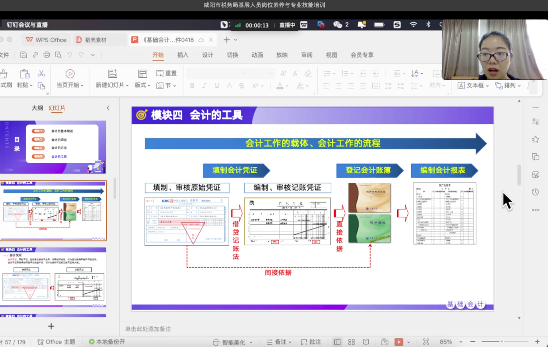The image size is (548, 347).
Task: Click the print icon in quick toolbar
Action: (47, 55)
